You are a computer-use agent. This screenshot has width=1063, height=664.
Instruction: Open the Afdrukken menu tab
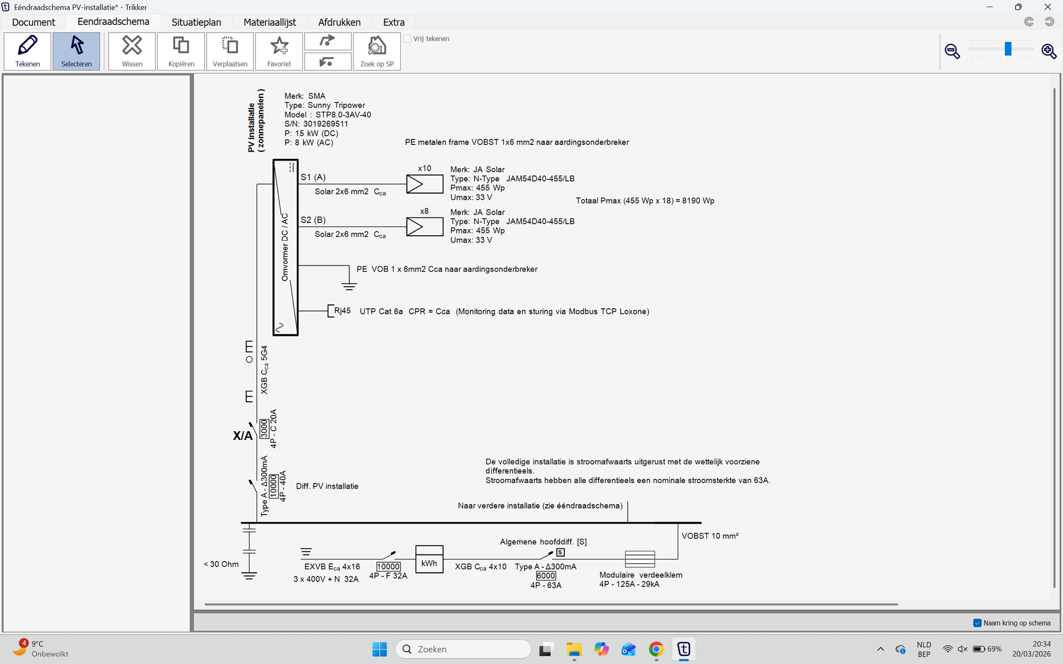tap(339, 22)
